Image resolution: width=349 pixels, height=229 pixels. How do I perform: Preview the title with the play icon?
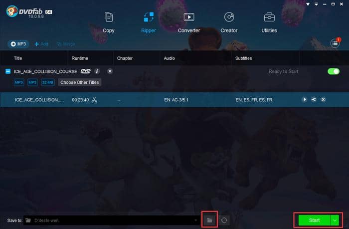coord(304,100)
